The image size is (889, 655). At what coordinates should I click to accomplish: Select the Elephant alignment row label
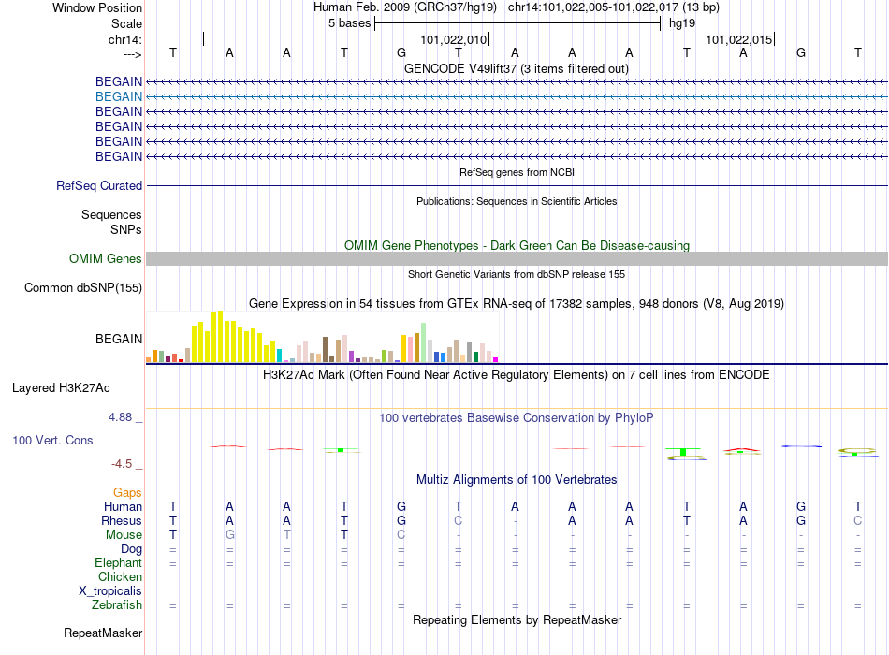point(119,563)
